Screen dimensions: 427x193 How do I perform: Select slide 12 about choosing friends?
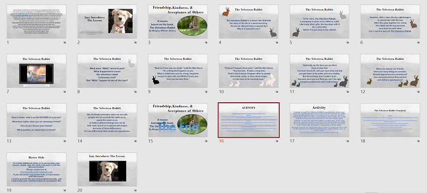pos(390,71)
